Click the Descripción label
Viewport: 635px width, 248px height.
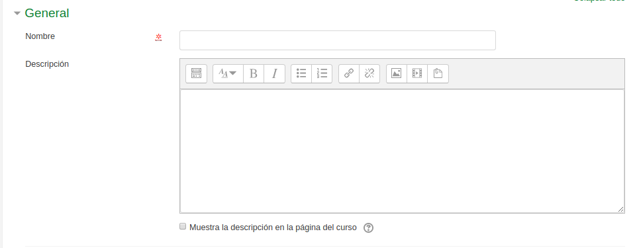pyautogui.click(x=47, y=64)
